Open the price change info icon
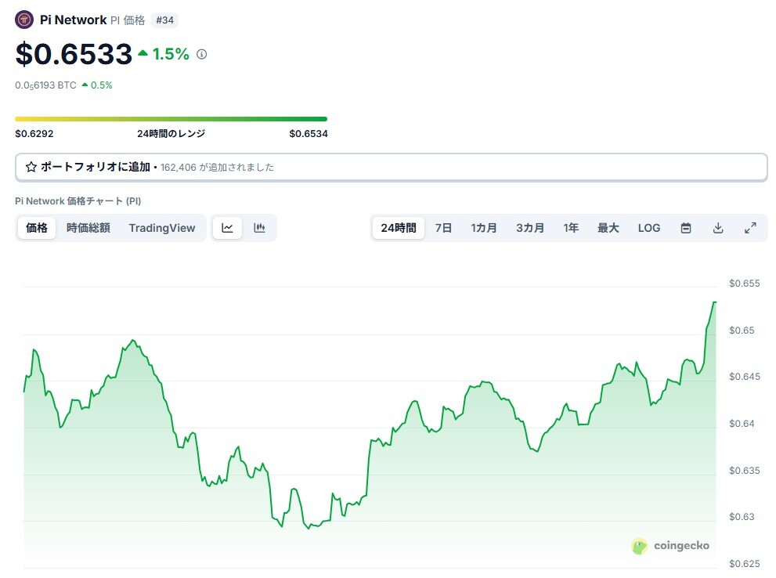This screenshot has height=578, width=776. click(x=201, y=55)
